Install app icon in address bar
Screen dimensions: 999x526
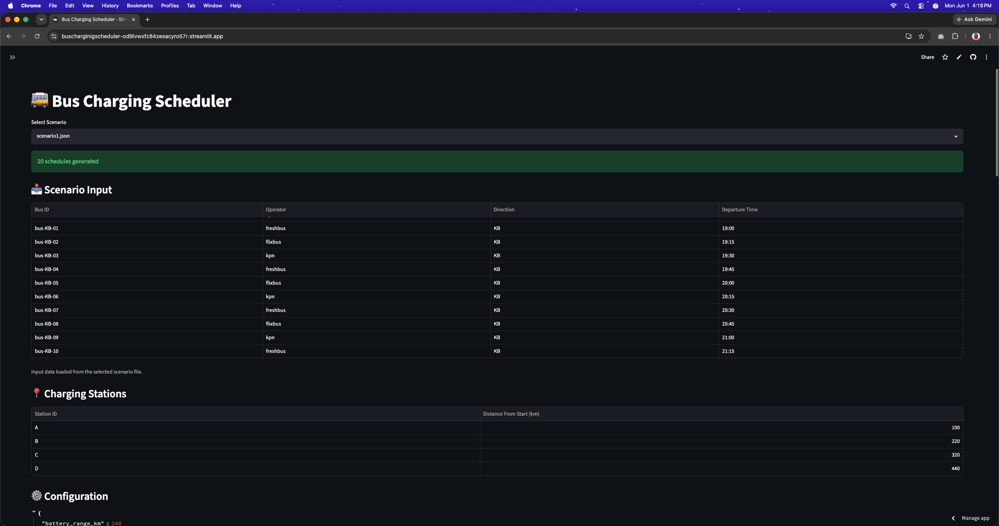(908, 36)
